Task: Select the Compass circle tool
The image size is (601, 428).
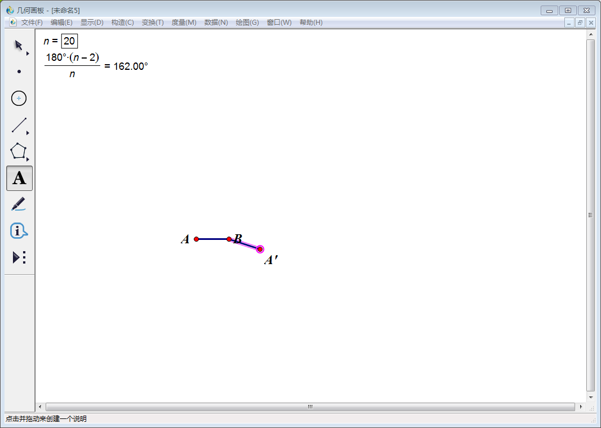Action: 19,99
